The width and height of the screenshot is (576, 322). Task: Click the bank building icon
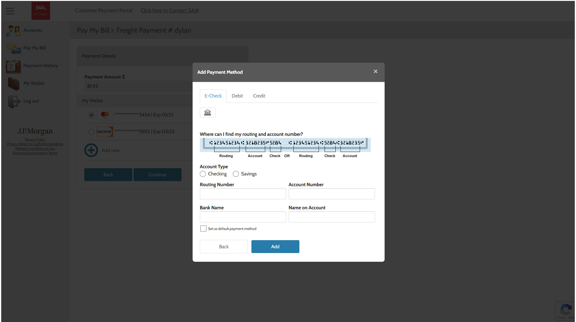click(x=208, y=113)
